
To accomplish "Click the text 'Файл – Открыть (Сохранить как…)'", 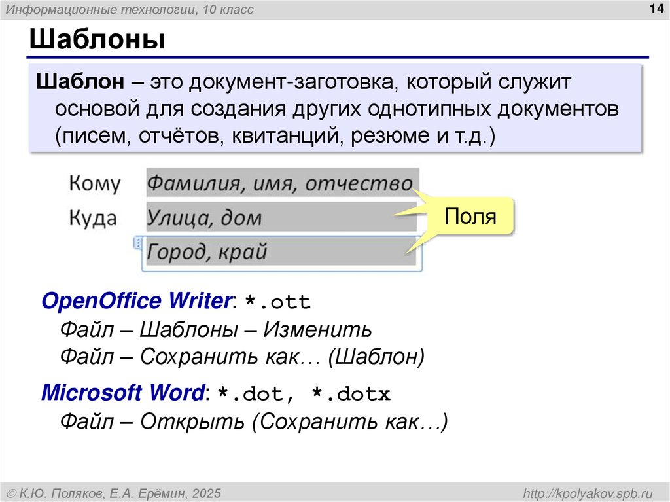I will tap(254, 421).
